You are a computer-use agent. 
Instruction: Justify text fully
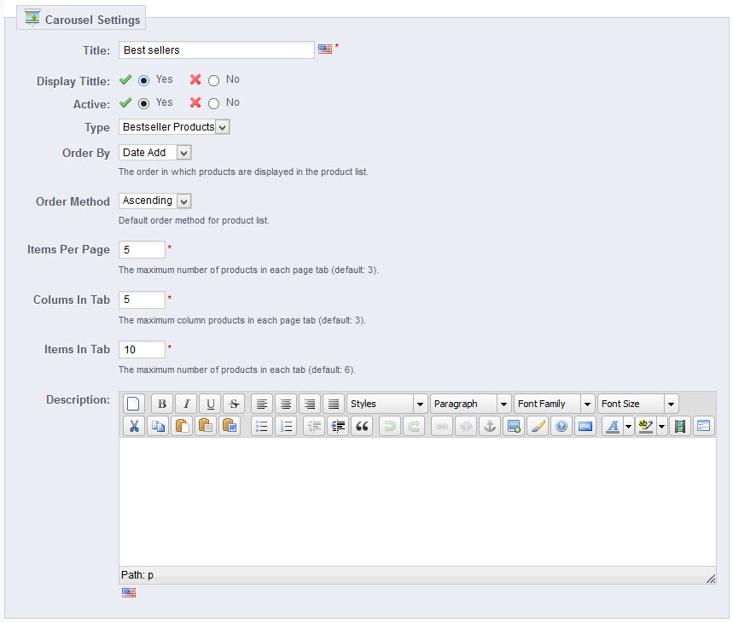click(x=334, y=404)
